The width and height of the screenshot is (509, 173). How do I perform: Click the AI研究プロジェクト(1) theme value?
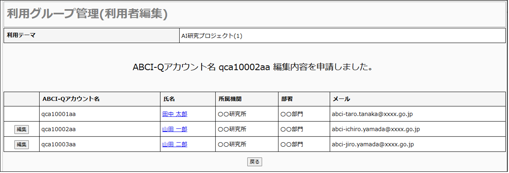pyautogui.click(x=212, y=36)
